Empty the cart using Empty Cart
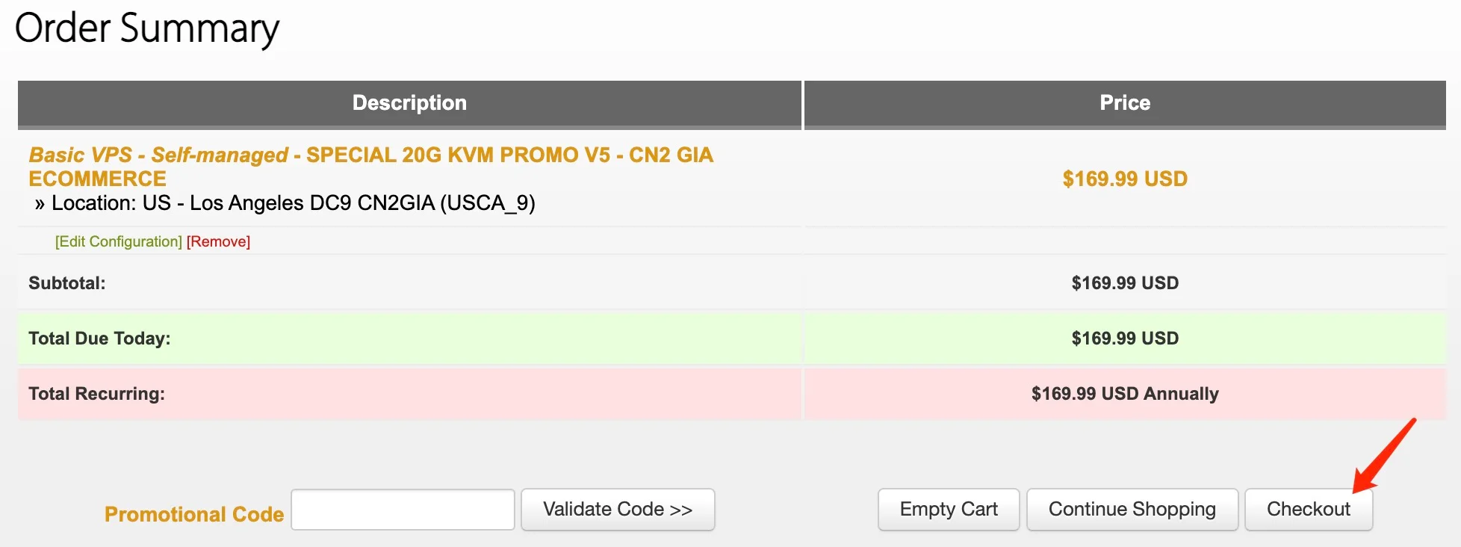This screenshot has width=1461, height=547. (x=949, y=510)
